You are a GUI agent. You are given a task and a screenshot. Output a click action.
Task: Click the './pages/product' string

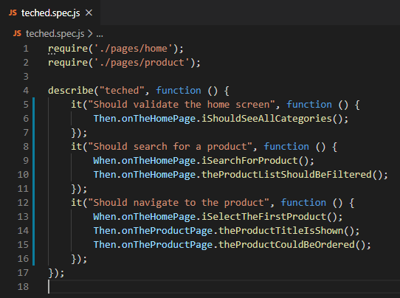pos(142,63)
